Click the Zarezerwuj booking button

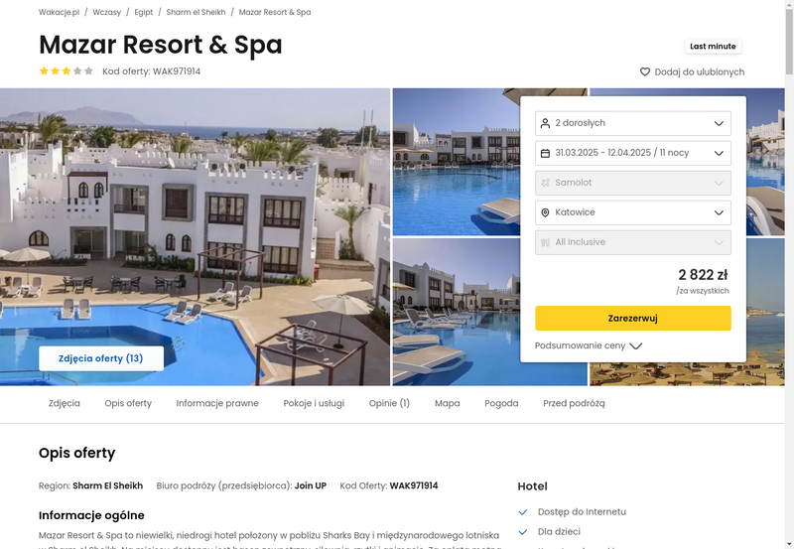click(632, 318)
